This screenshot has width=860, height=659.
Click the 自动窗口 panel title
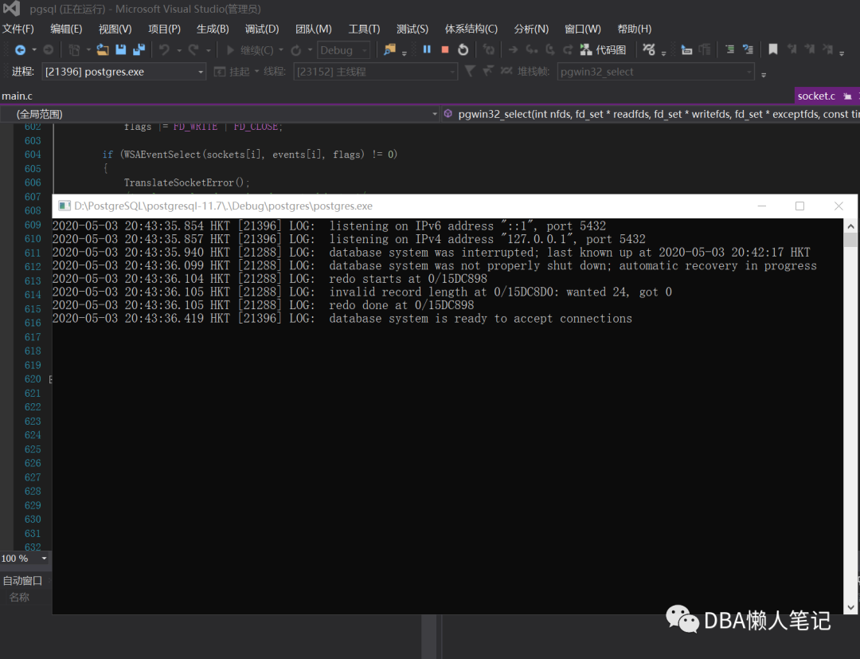point(22,581)
